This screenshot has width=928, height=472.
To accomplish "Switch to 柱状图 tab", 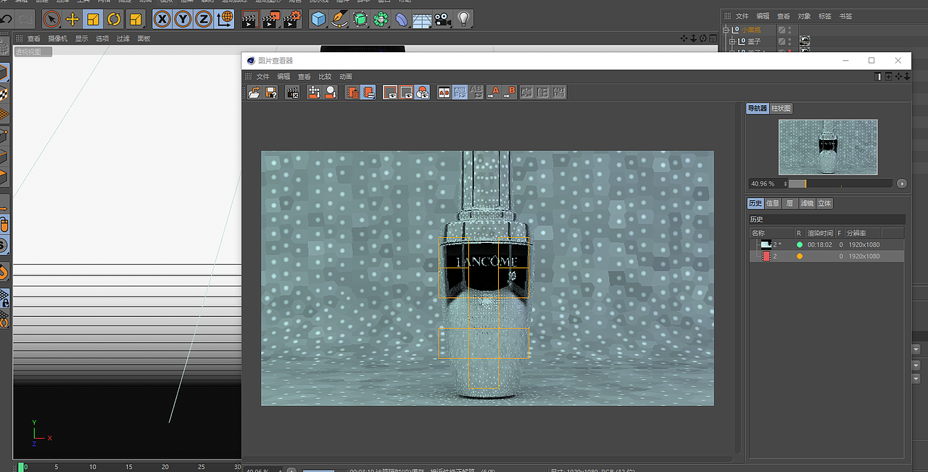I will [781, 108].
